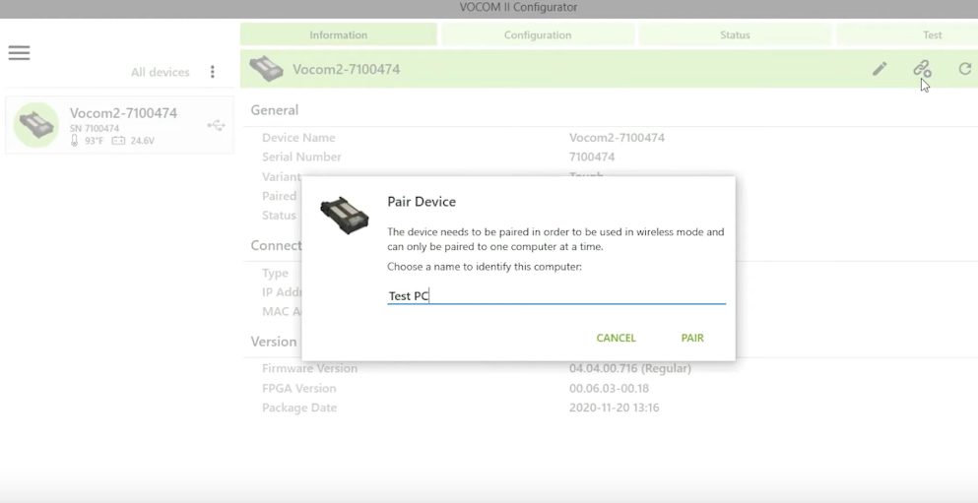Click the Package Date label

[299, 408]
